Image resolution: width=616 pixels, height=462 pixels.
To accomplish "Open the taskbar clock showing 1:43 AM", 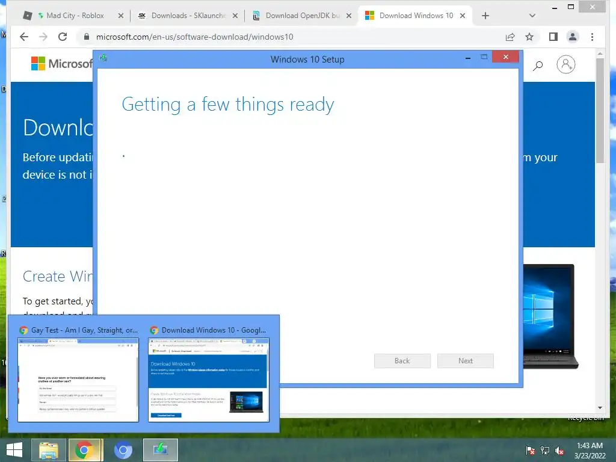I will [590, 451].
